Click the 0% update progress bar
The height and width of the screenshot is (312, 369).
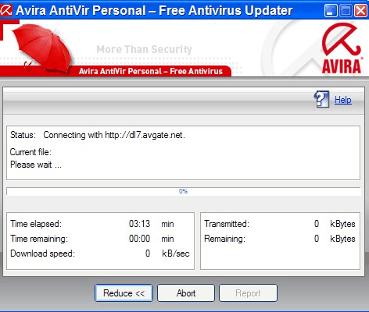pyautogui.click(x=184, y=191)
